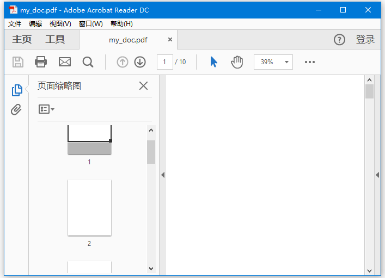
Task: Open Attachments paperclip panel
Action: point(16,109)
